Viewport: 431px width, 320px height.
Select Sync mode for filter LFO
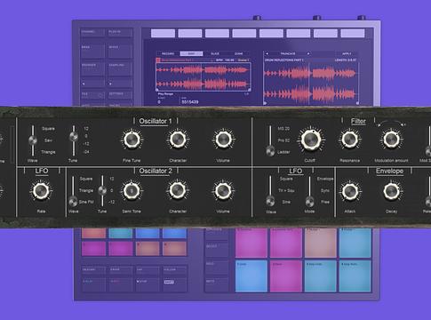coord(325,190)
